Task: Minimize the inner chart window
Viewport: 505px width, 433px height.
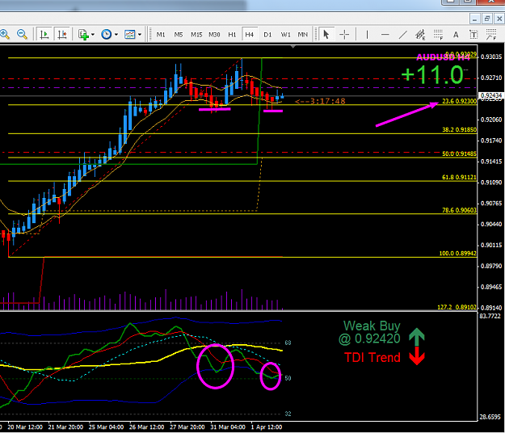Action: [474, 19]
